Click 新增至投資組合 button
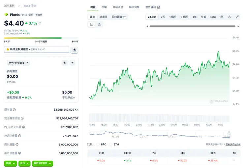Image resolution: width=244 pixels, height=168 pixels. (x=37, y=50)
